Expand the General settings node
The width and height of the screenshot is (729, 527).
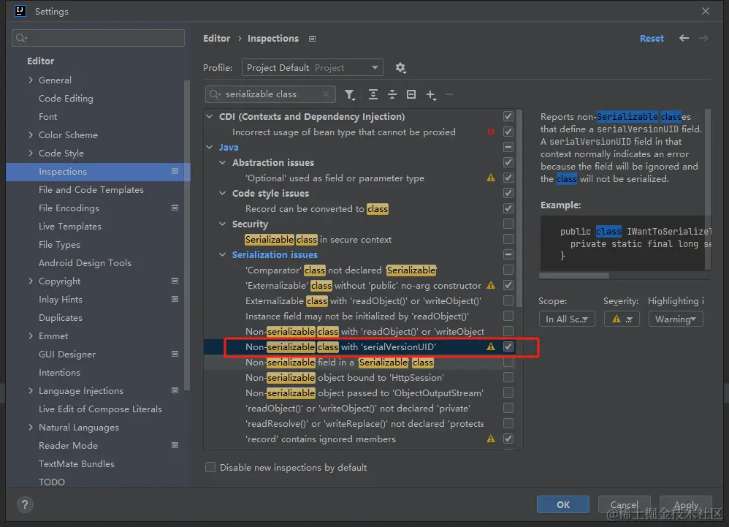point(31,80)
